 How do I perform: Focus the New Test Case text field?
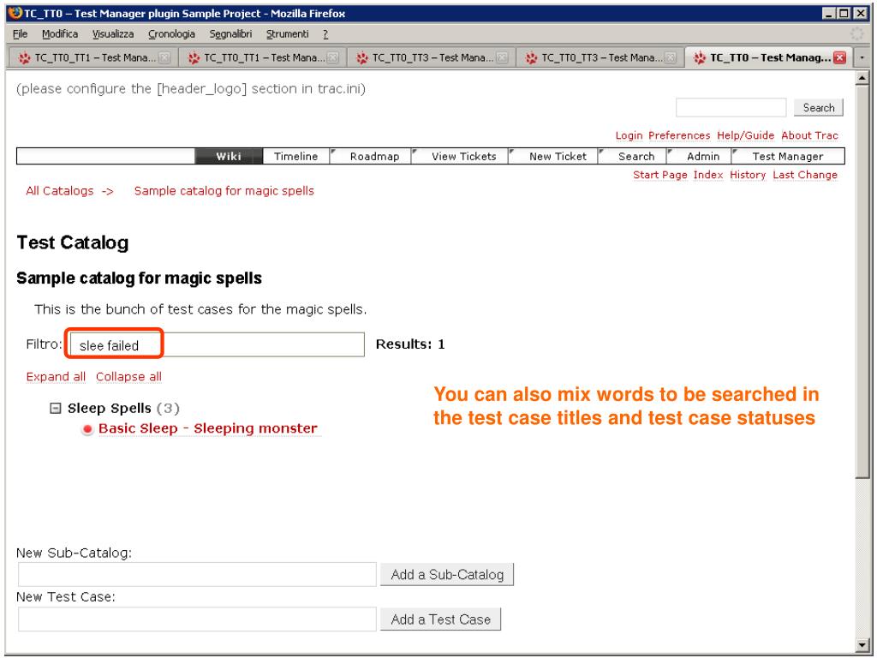[x=198, y=619]
